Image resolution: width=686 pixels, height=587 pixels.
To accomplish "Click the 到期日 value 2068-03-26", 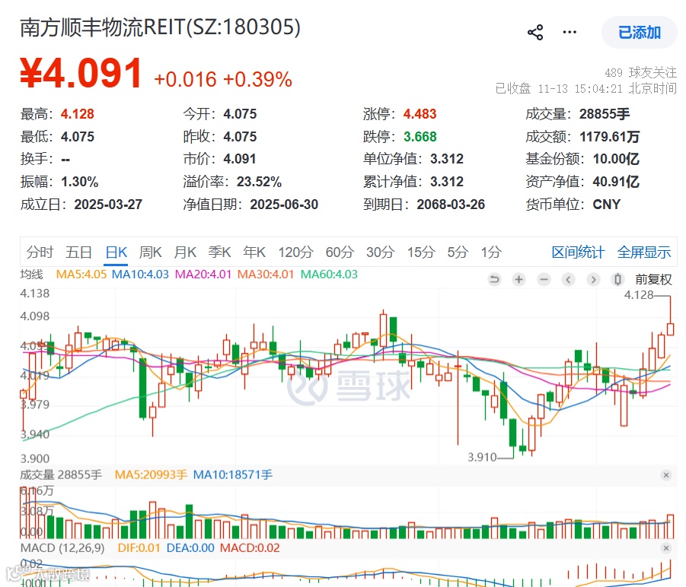I will [451, 205].
